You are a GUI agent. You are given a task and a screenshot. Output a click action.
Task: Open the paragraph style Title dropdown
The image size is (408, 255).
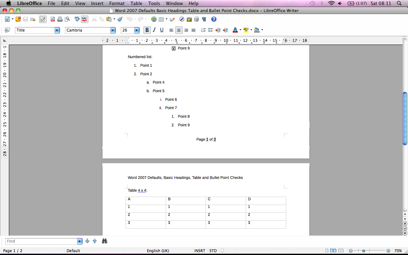point(57,30)
